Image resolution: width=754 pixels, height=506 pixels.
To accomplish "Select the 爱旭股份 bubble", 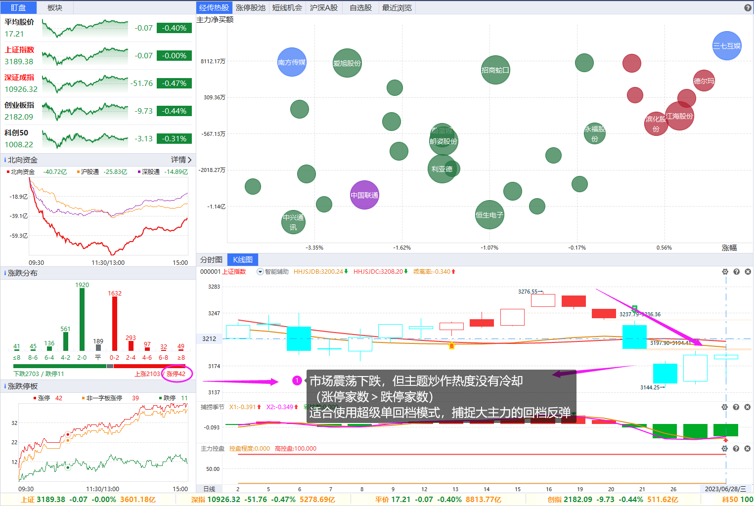I will 347,63.
